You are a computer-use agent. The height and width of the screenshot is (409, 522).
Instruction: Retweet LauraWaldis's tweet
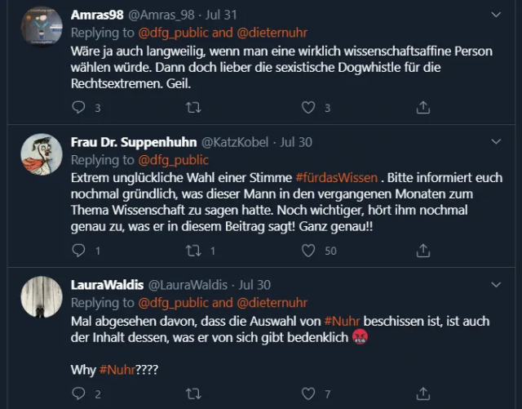click(x=194, y=393)
